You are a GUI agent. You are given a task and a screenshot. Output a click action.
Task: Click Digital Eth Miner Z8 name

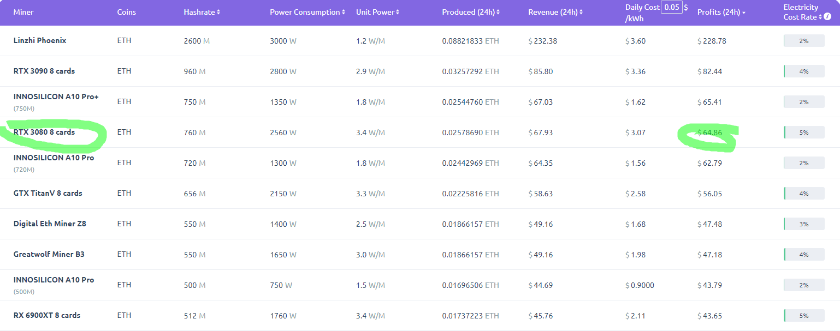[x=50, y=224]
